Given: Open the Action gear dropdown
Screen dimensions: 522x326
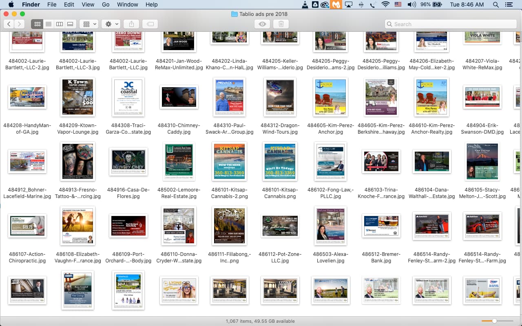Looking at the screenshot, I should tap(111, 24).
